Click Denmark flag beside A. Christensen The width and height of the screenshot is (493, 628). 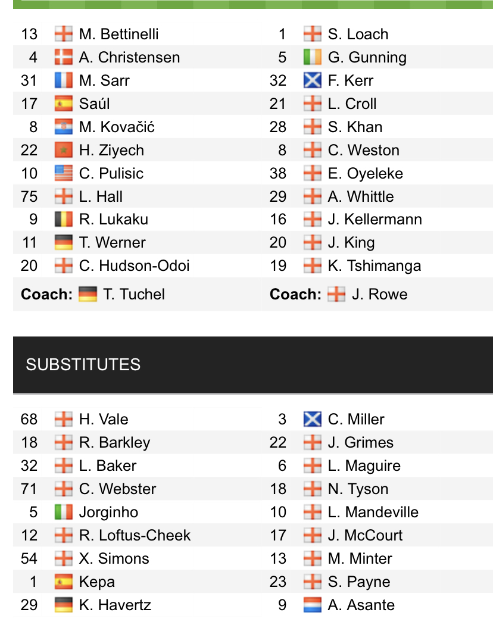click(x=64, y=57)
